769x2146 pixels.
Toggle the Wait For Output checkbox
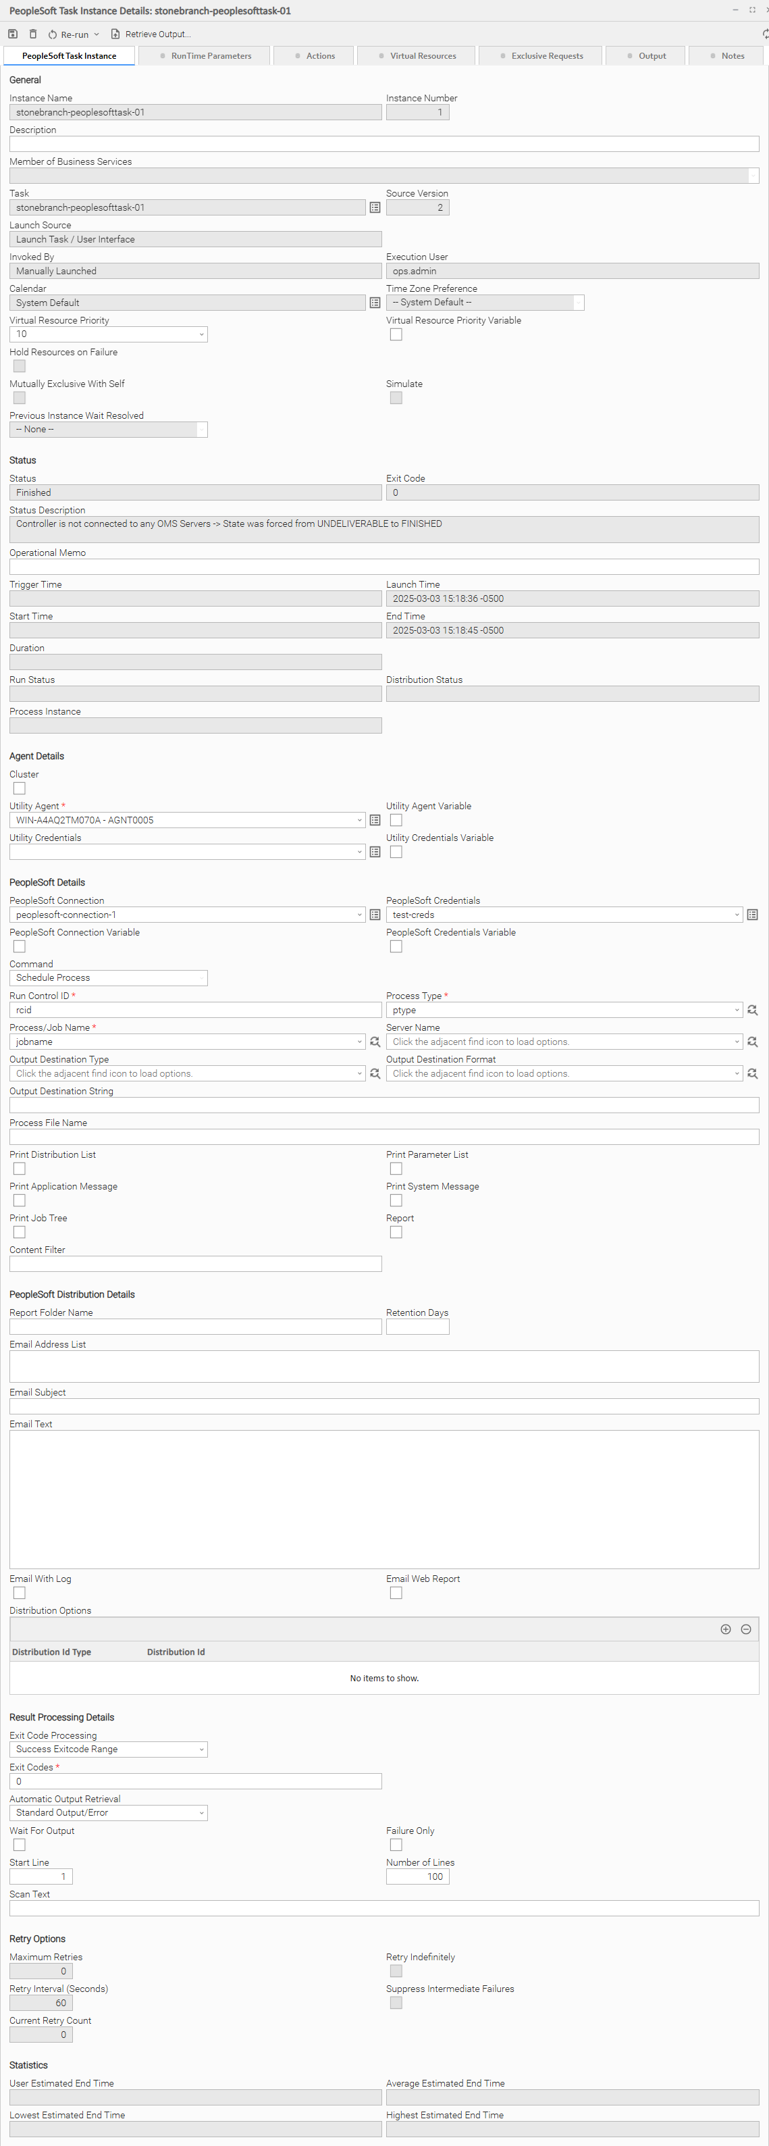pos(19,1843)
